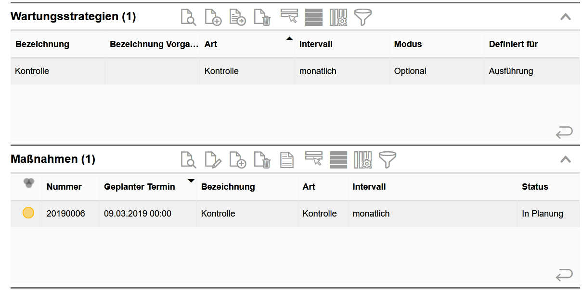Click the view-document icon in Wartungsstrategien toolbar
Image resolution: width=582 pixels, height=290 pixels.
point(188,17)
